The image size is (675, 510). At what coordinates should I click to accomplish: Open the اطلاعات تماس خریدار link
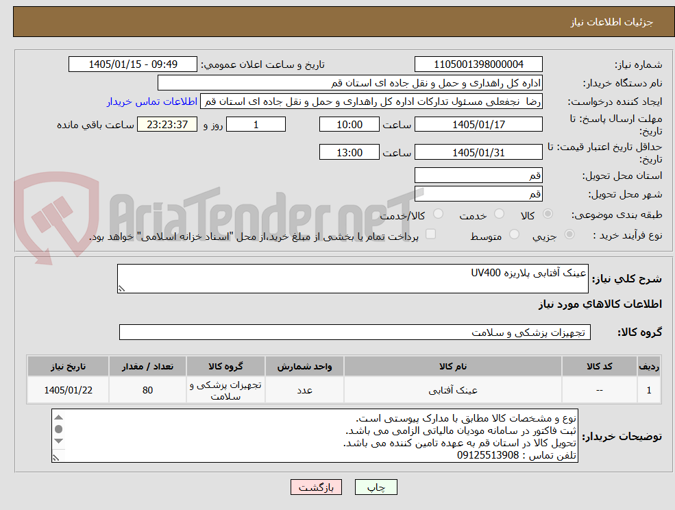[x=152, y=101]
